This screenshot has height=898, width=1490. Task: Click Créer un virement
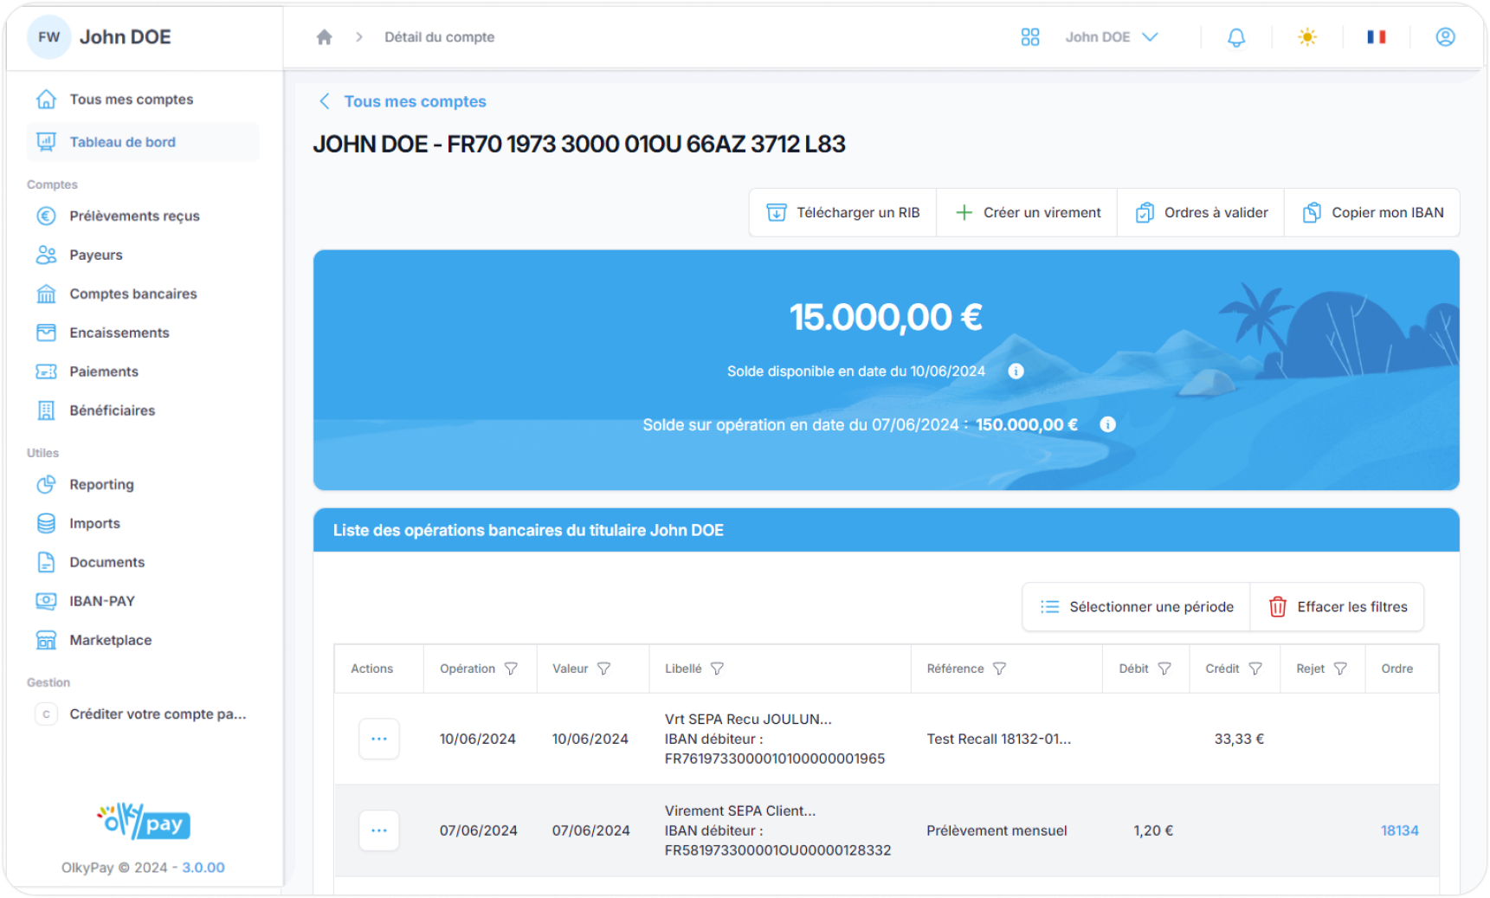[x=1026, y=212]
